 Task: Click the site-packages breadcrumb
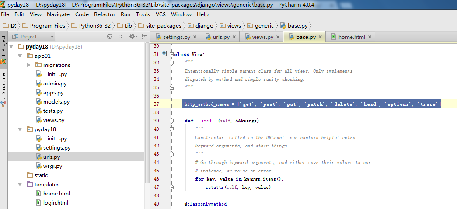163,25
